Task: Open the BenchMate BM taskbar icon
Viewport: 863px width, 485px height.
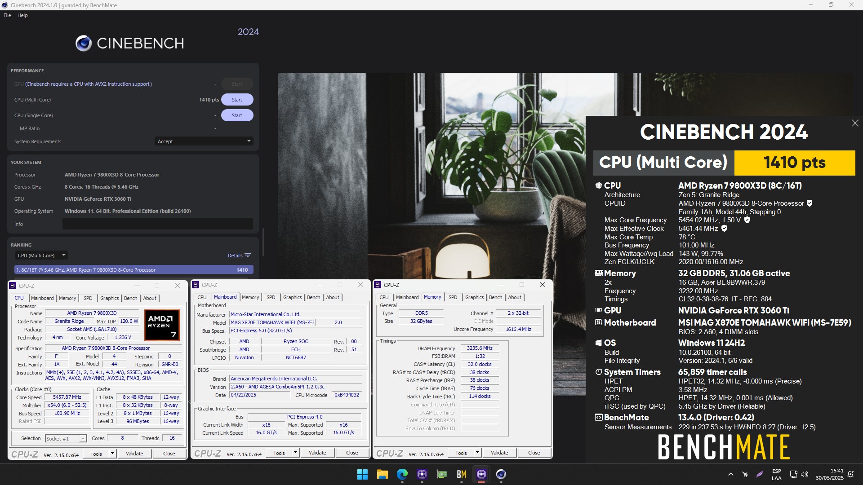Action: (461, 474)
